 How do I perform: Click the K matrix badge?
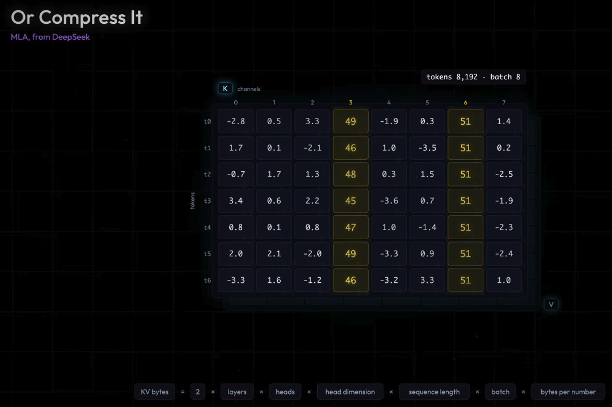225,88
